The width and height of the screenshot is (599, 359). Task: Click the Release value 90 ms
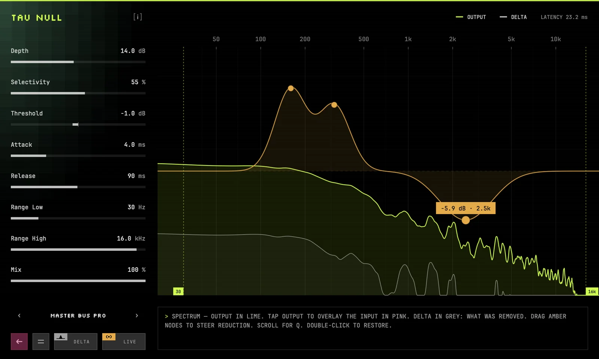pos(136,176)
